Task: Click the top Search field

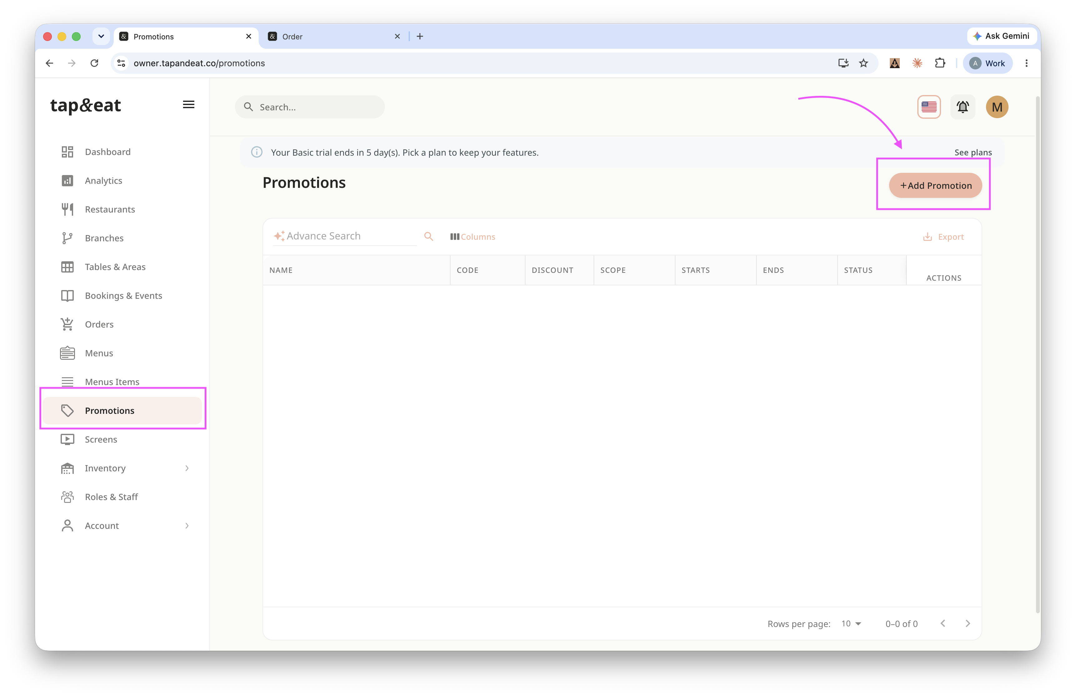Action: tap(310, 107)
